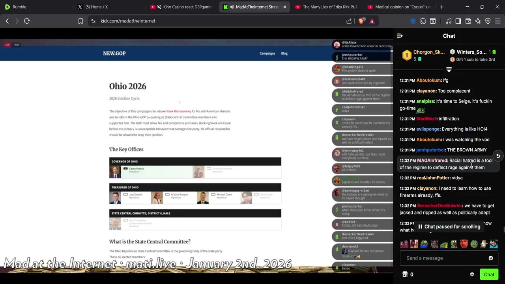Open Chorgon_Sk... top gifter profile

[x=429, y=52]
